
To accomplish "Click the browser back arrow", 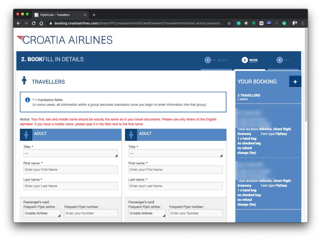I will pyautogui.click(x=18, y=23).
